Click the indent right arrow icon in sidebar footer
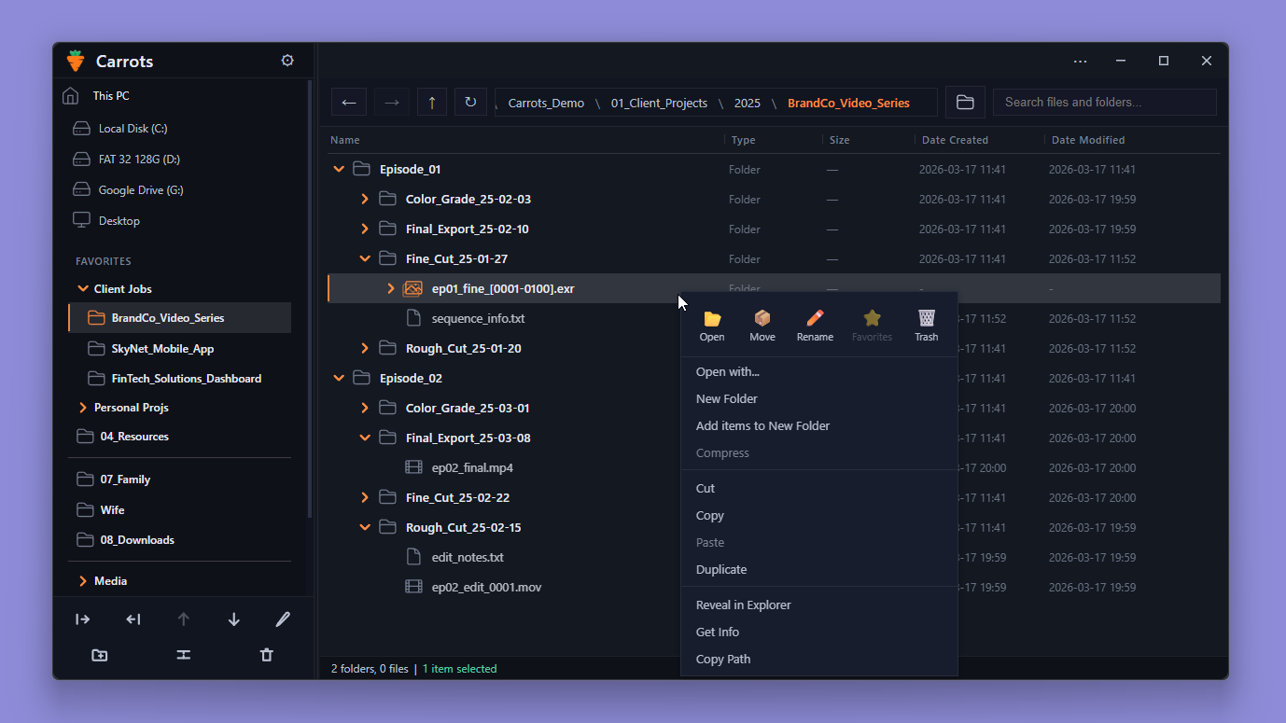Image resolution: width=1286 pixels, height=723 pixels. click(83, 619)
